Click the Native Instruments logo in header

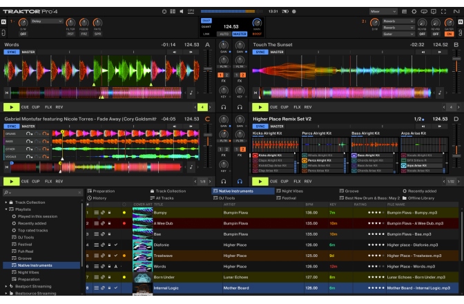(x=456, y=12)
